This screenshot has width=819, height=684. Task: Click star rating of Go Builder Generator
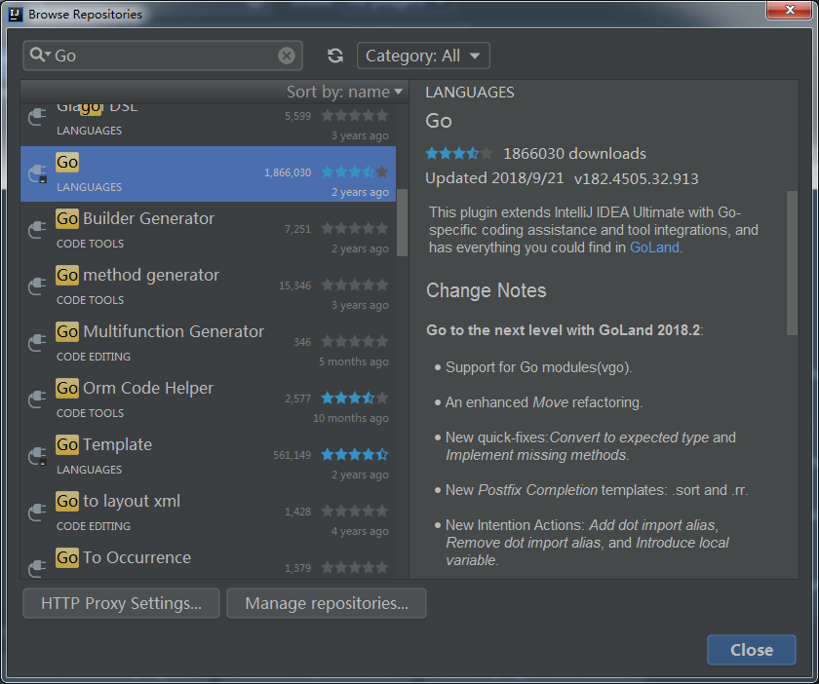click(355, 228)
